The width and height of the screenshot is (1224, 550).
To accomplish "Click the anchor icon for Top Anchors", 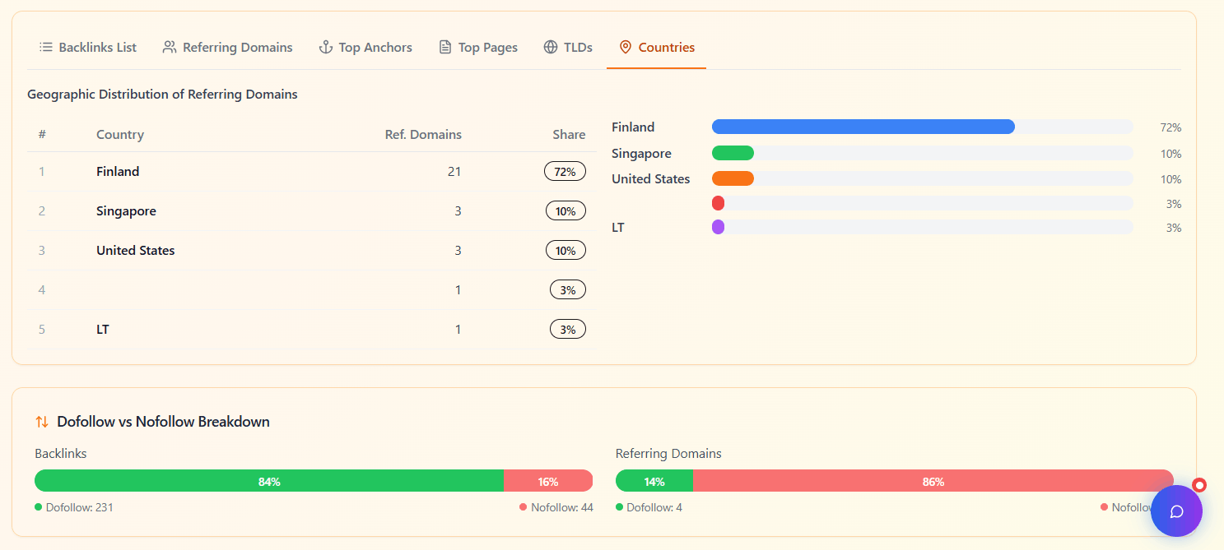I will tap(326, 48).
